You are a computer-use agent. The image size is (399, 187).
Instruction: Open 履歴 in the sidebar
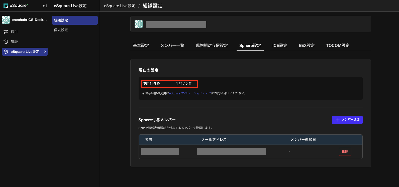25,42
